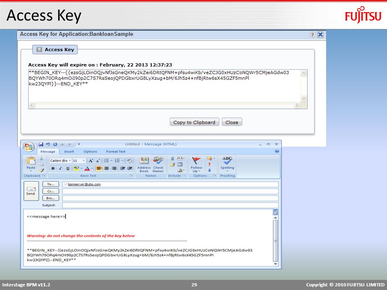This screenshot has height=290, width=387.
Task: Open bullet list style dropdown arrow
Action: 112,161
